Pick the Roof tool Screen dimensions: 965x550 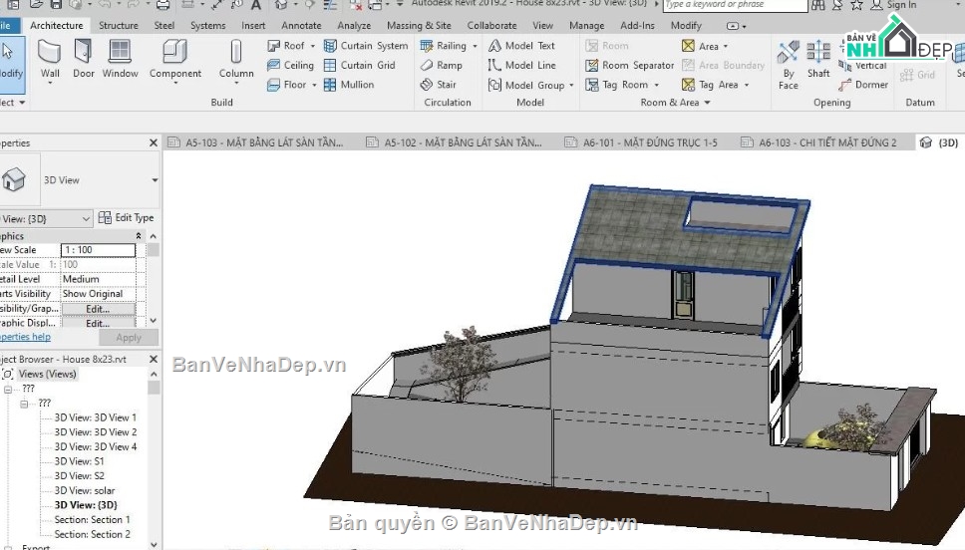(x=287, y=46)
